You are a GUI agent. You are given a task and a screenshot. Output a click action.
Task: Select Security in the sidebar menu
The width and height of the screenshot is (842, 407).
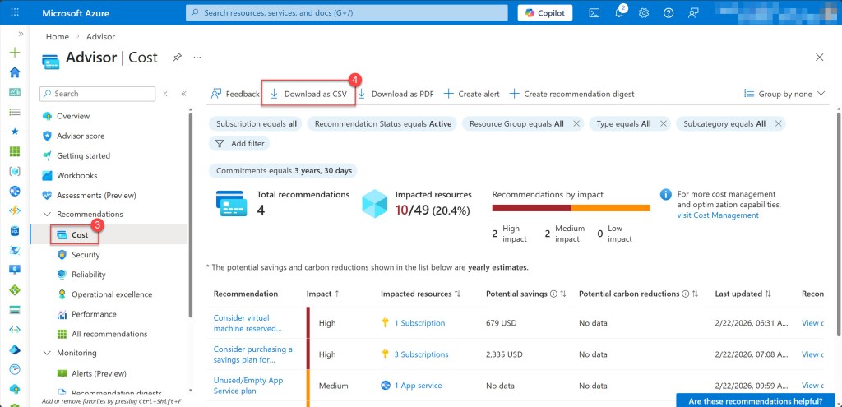pyautogui.click(x=86, y=255)
